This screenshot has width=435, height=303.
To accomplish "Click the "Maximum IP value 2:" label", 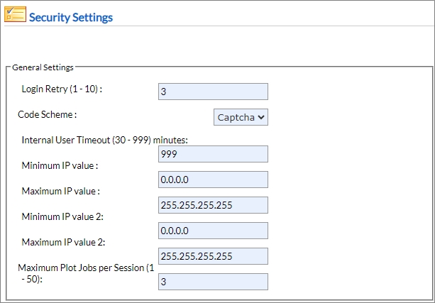I will 64,242.
